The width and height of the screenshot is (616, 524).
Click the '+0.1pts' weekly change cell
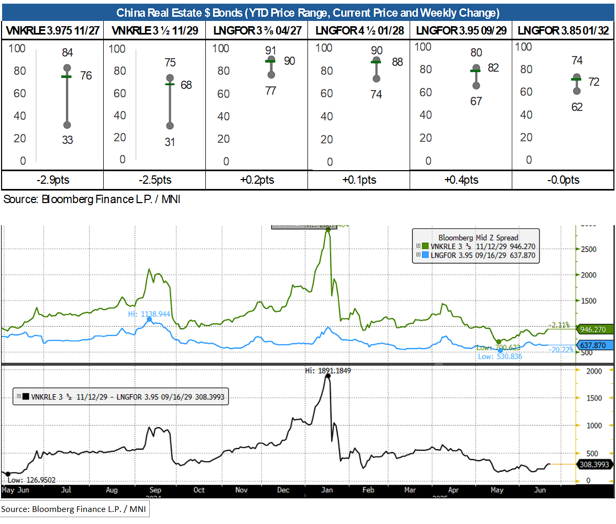click(x=359, y=180)
